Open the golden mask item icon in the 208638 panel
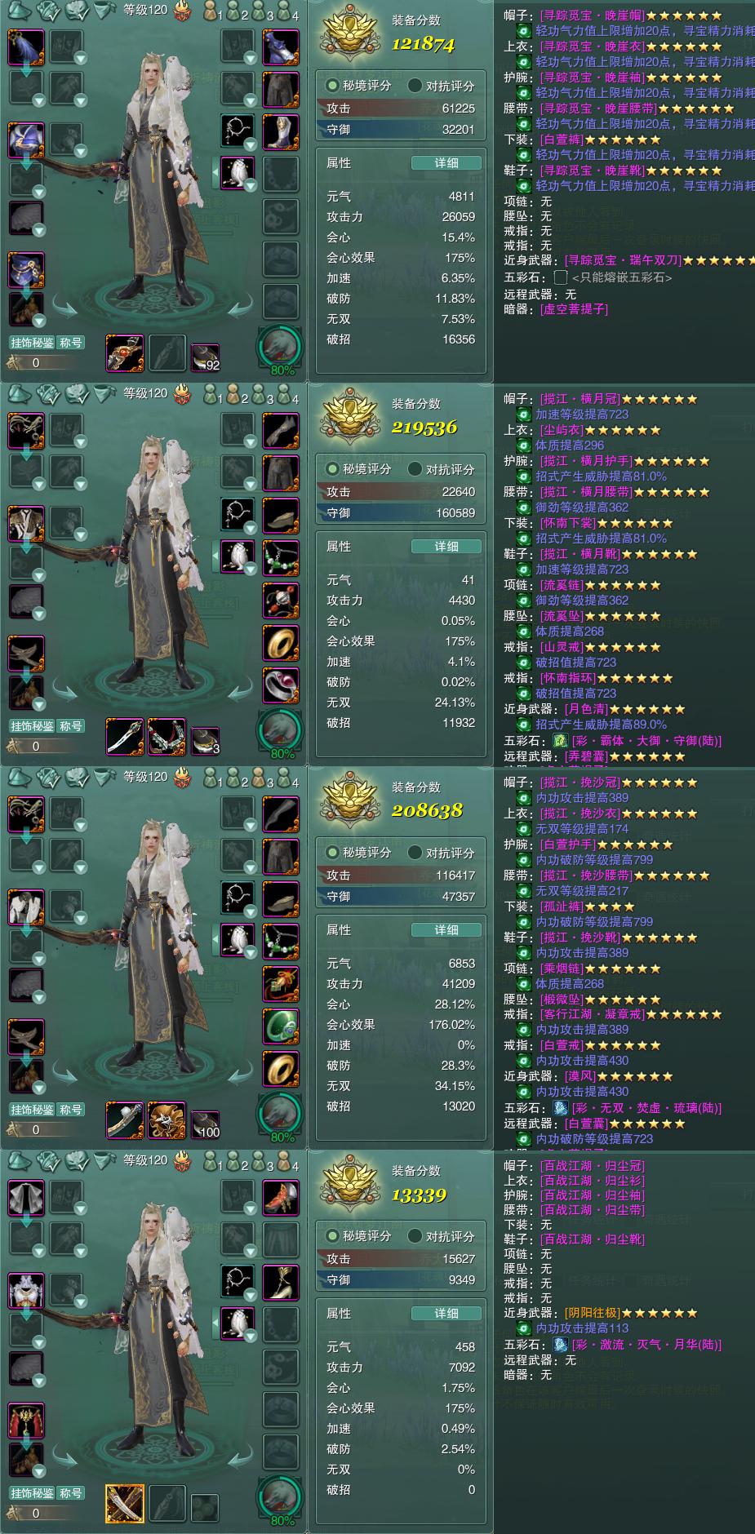Screen dimensions: 755x1534 pyautogui.click(x=167, y=1120)
